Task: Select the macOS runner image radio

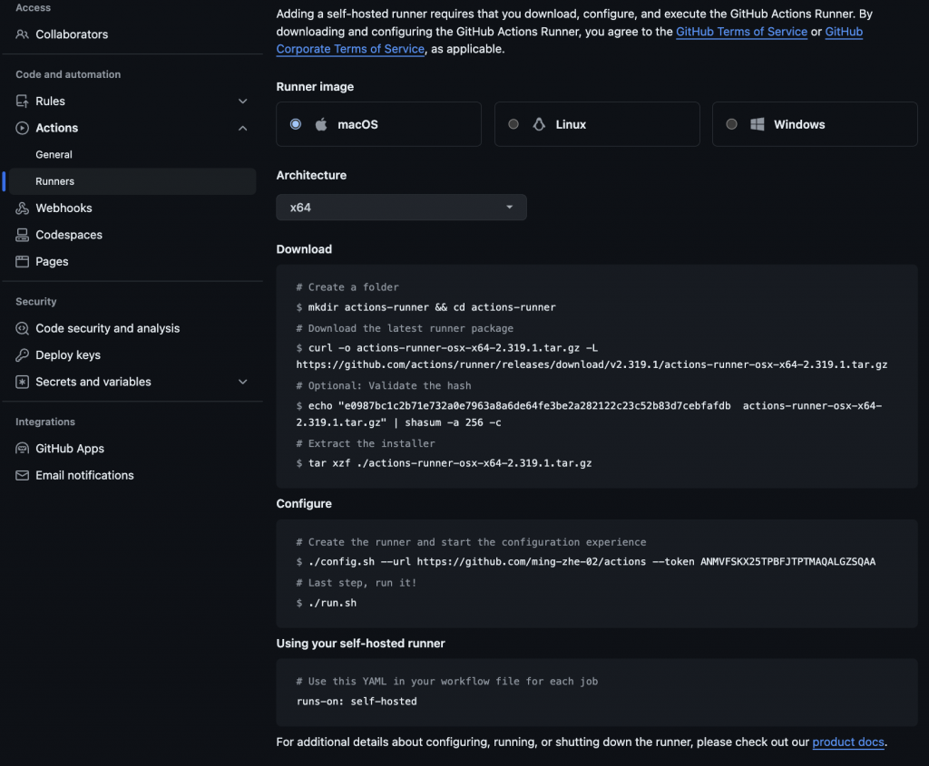Action: pyautogui.click(x=296, y=124)
